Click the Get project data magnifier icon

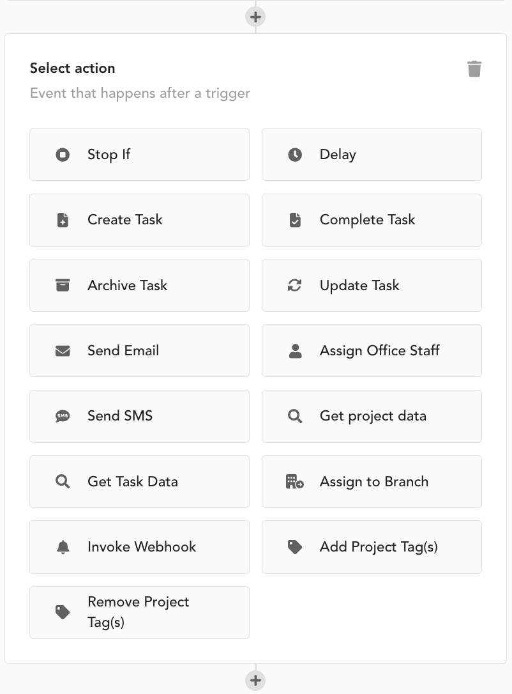295,416
